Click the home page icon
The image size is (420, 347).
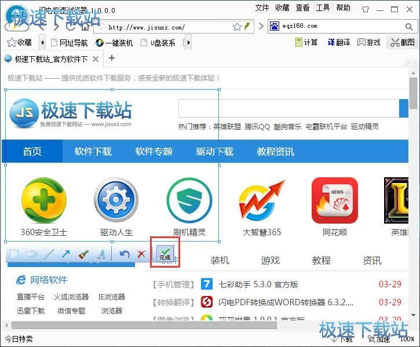tap(85, 27)
